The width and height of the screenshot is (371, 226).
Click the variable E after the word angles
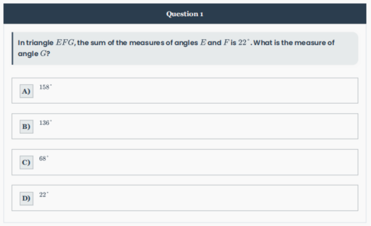point(203,43)
